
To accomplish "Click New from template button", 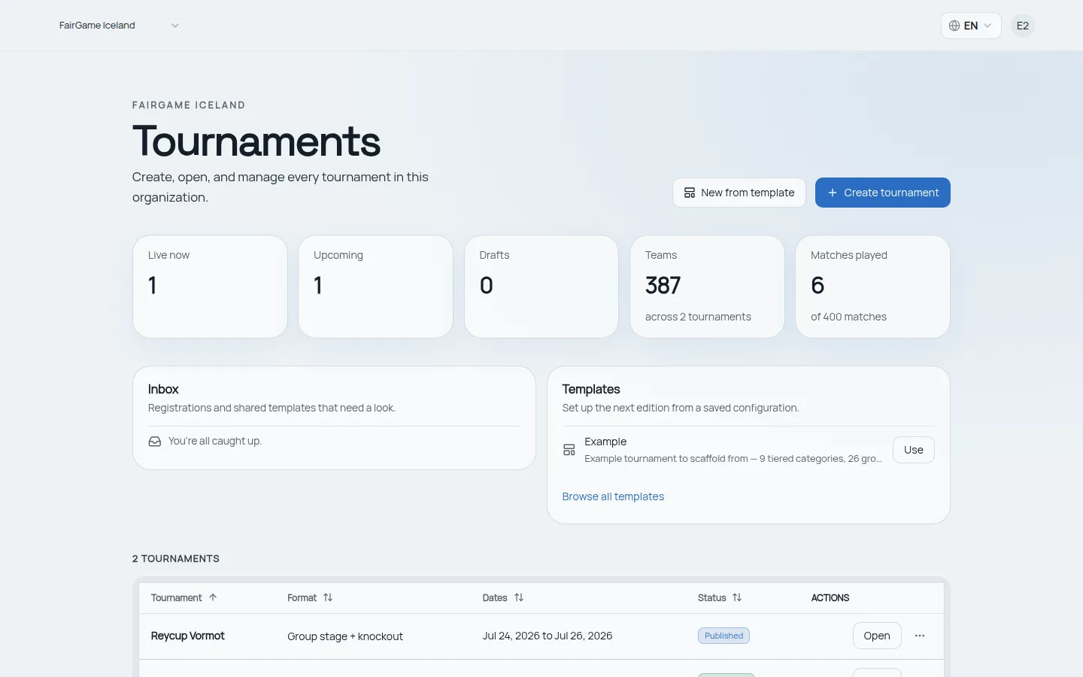I will click(x=739, y=193).
